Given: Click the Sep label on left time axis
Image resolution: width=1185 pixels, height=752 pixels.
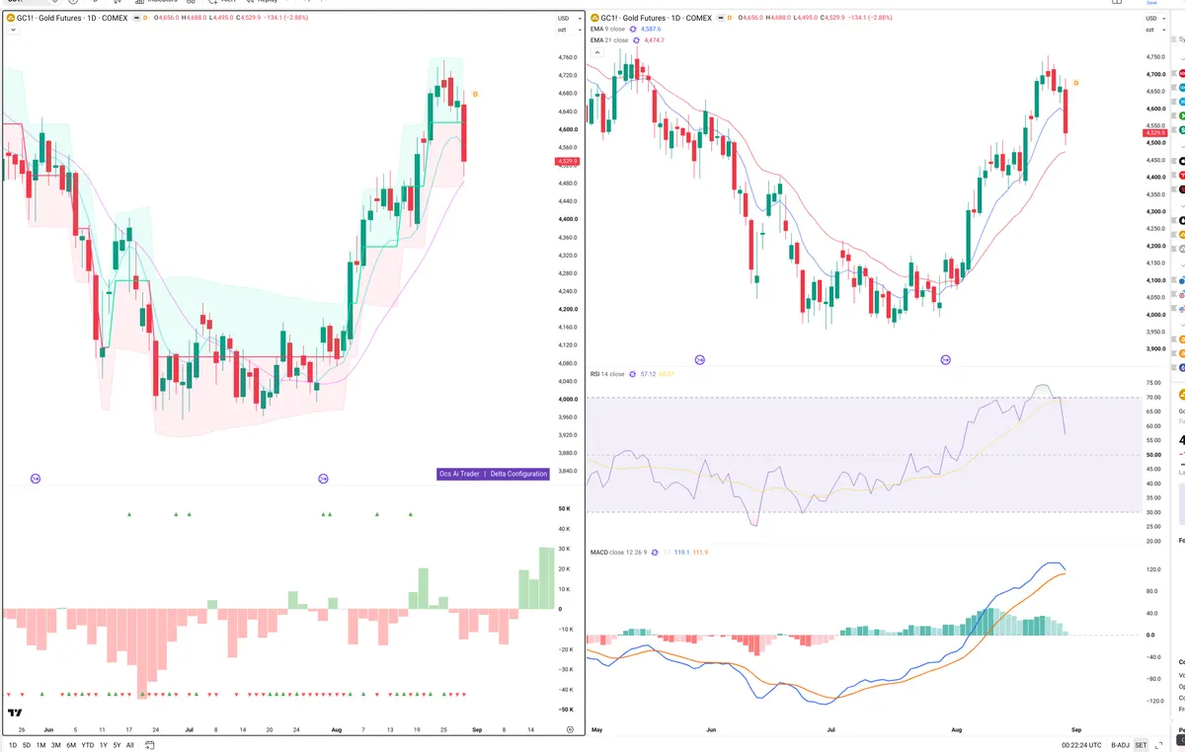Looking at the screenshot, I should (x=477, y=729).
